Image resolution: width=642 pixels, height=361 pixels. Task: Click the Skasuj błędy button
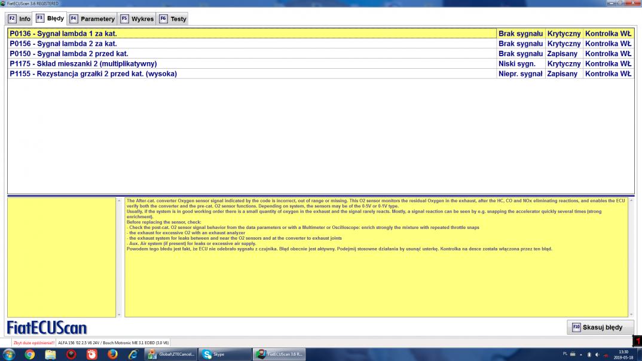(600, 328)
